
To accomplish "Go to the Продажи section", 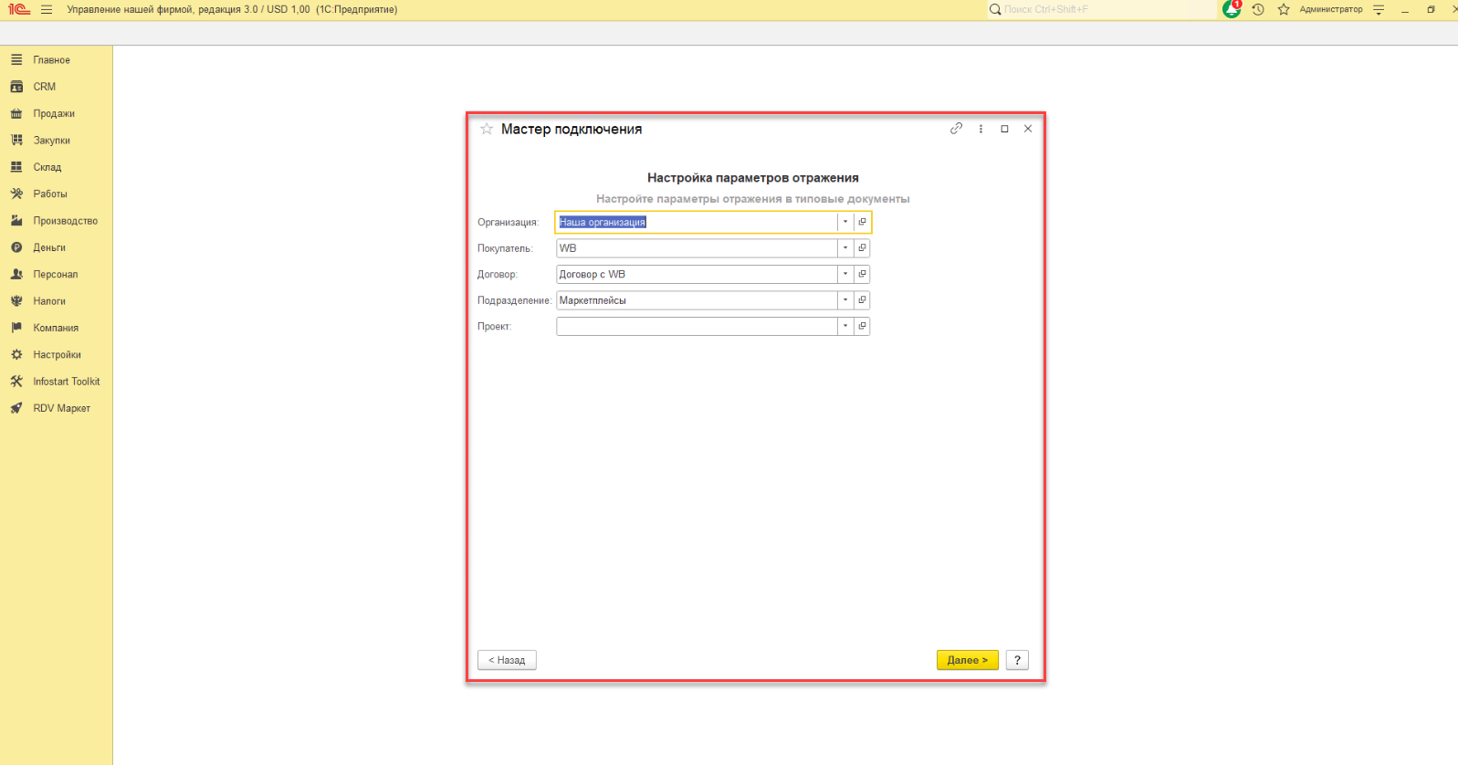I will [x=54, y=114].
